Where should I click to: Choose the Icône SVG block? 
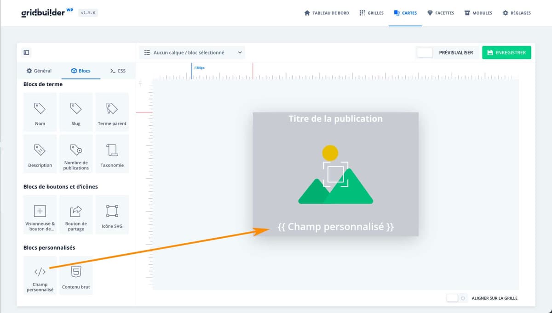coord(112,215)
